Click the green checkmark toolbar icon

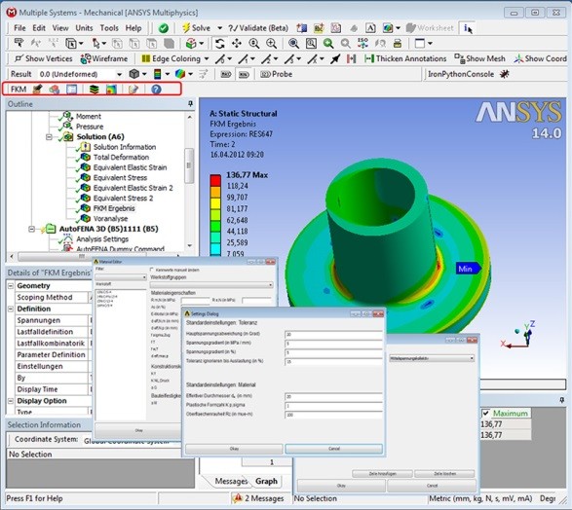tap(164, 28)
